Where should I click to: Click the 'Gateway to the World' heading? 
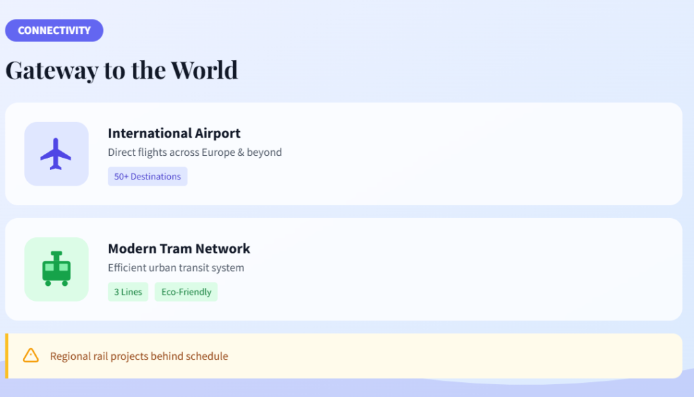click(121, 70)
